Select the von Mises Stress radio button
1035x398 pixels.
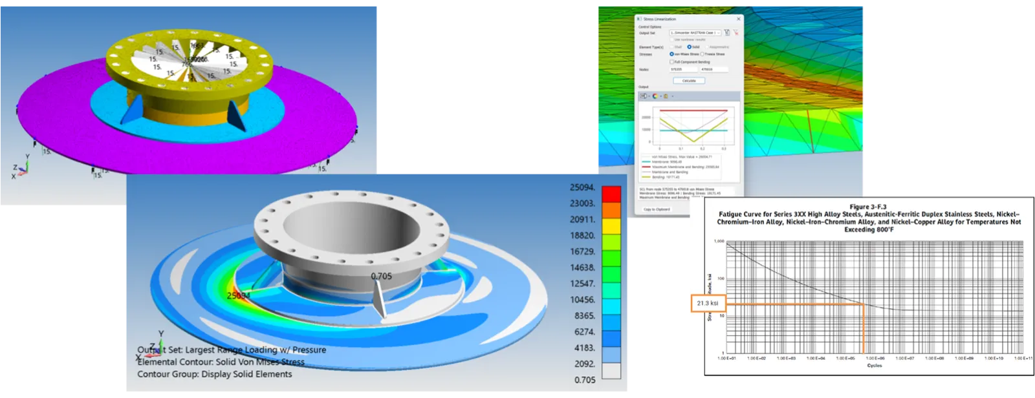pyautogui.click(x=671, y=54)
